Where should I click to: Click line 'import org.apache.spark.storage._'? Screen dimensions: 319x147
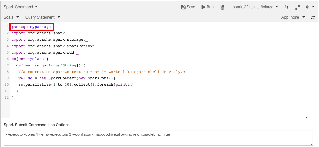(50, 40)
